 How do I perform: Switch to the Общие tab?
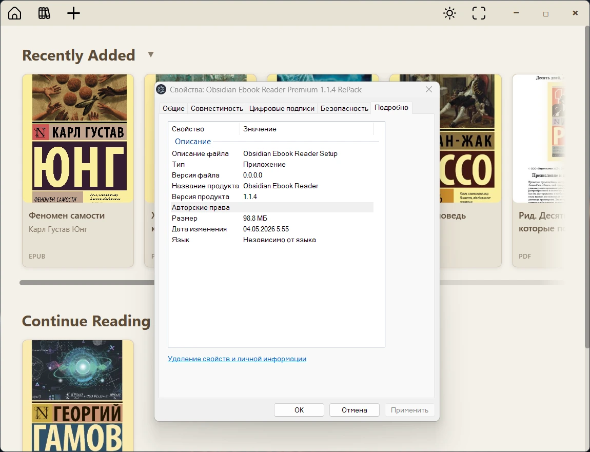173,108
